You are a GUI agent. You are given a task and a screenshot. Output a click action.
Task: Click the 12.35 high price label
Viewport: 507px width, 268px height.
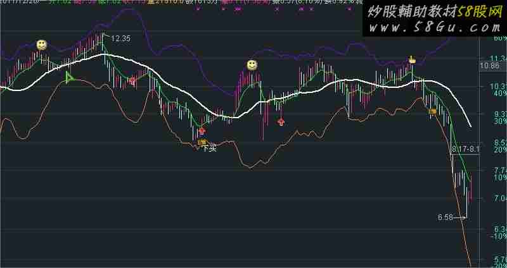120,39
